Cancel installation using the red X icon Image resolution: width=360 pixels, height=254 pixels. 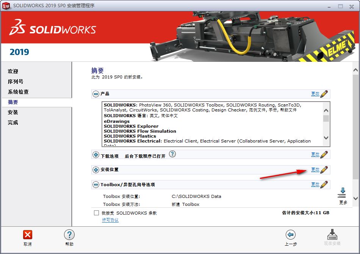pos(27,235)
